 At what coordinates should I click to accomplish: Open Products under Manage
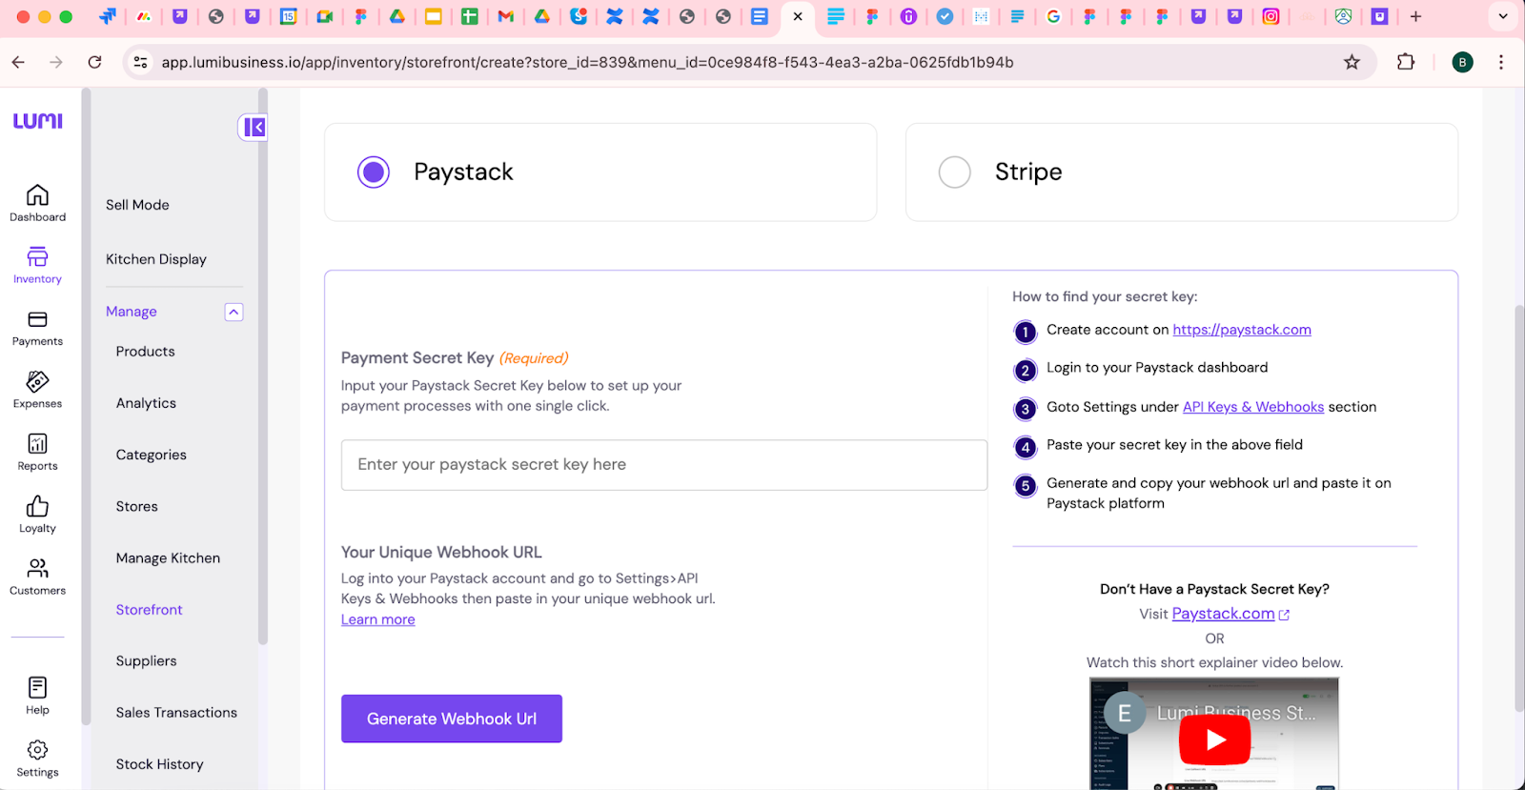point(146,352)
